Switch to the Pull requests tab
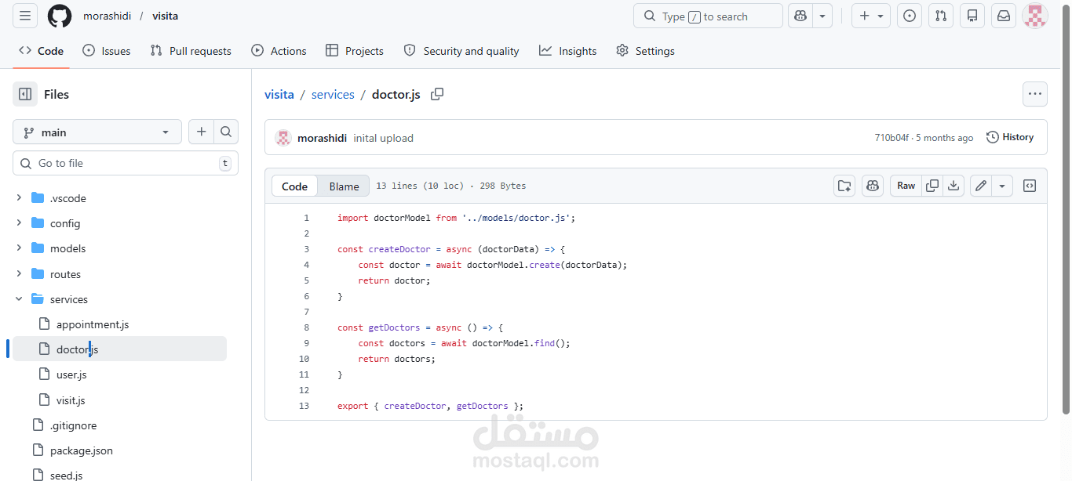1072x481 pixels. 191,51
